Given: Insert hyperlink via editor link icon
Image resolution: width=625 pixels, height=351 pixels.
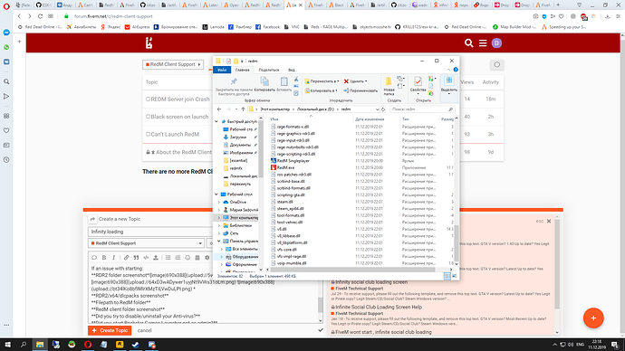Looking at the screenshot, I should [126, 258].
